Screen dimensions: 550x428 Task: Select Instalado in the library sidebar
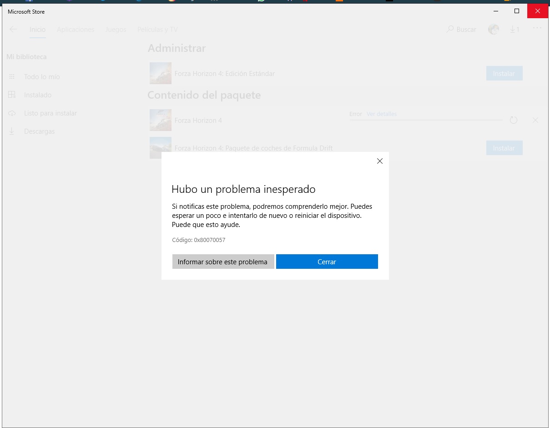coord(38,95)
